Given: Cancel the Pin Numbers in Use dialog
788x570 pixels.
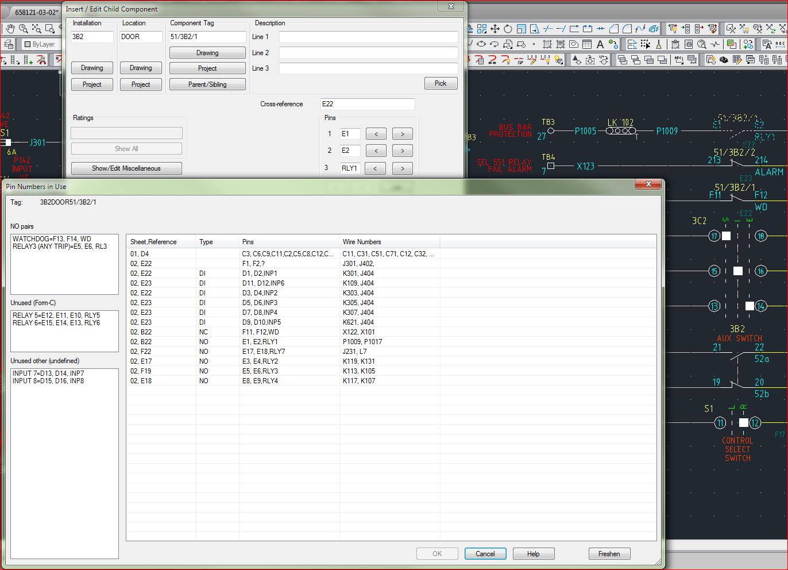Looking at the screenshot, I should 485,553.
